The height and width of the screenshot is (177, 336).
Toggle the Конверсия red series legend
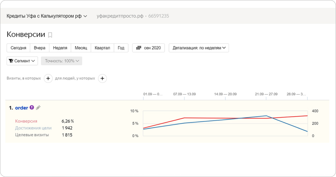tap(26, 121)
